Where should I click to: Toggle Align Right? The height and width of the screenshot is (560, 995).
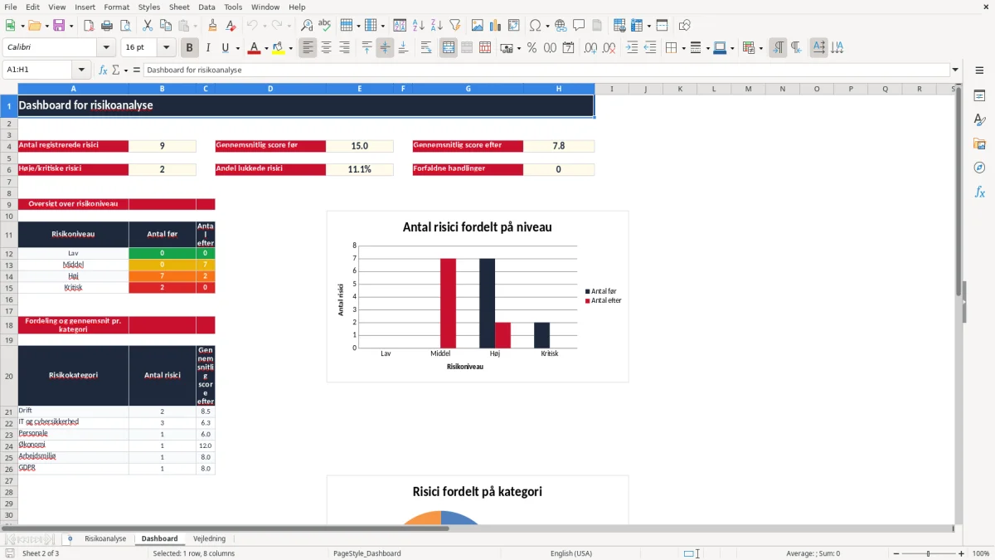point(344,48)
